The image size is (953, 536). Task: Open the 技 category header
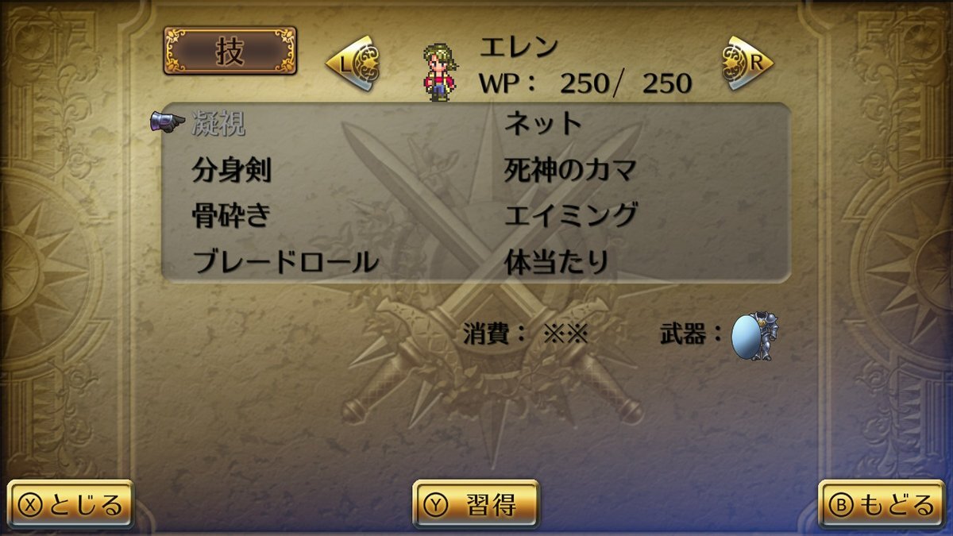click(230, 51)
